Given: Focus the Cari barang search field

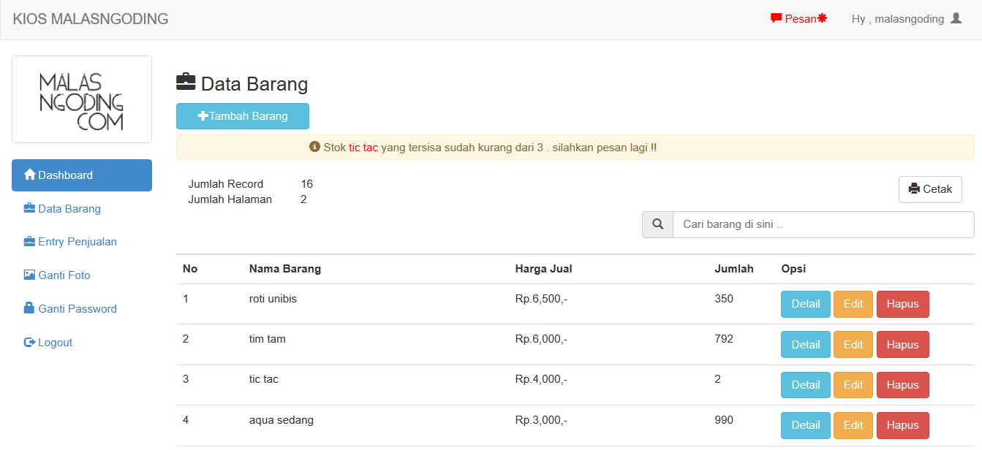Looking at the screenshot, I should click(823, 225).
